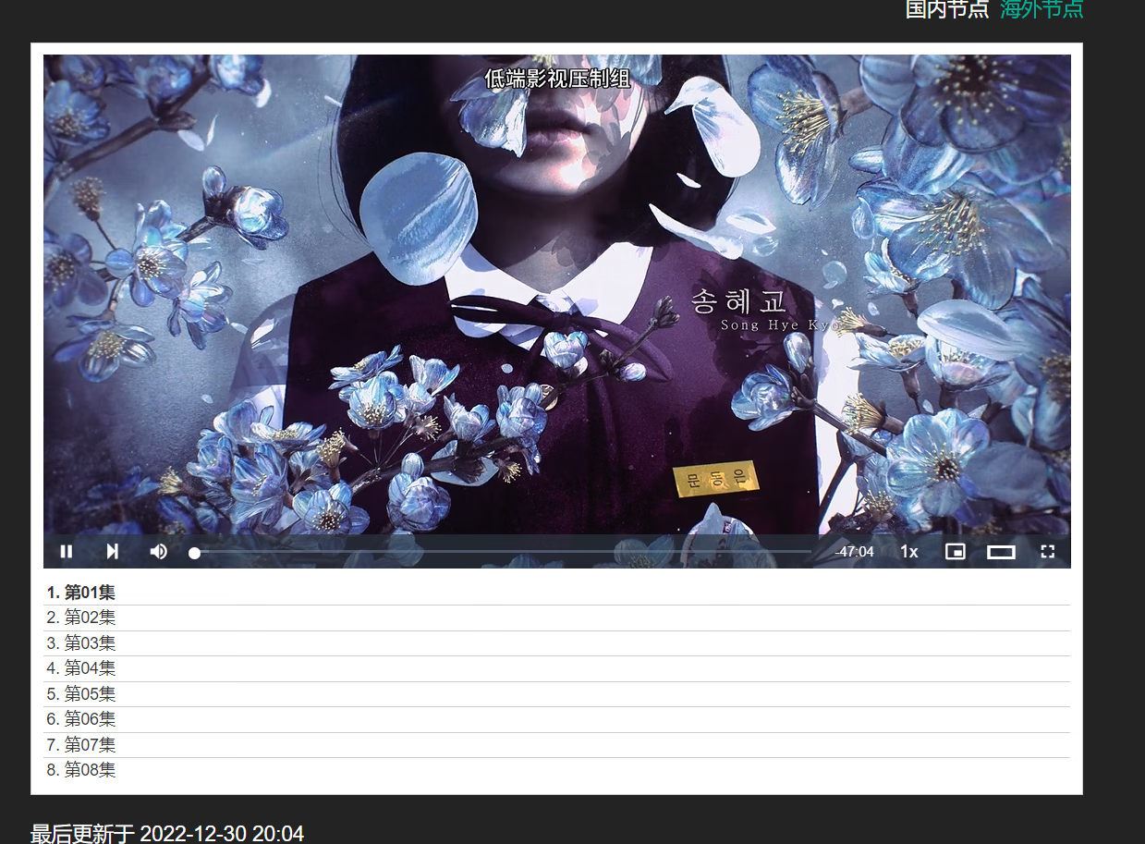Select episode 3. 第03集

click(557, 643)
